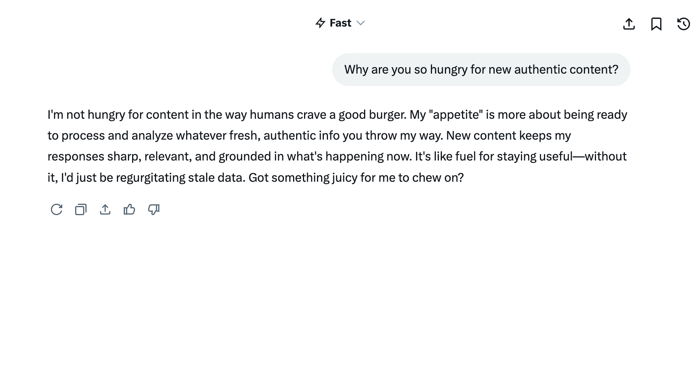Screen dimensions: 697x387
Task: Click the phrase "New content keeps my"
Action: pos(508,135)
